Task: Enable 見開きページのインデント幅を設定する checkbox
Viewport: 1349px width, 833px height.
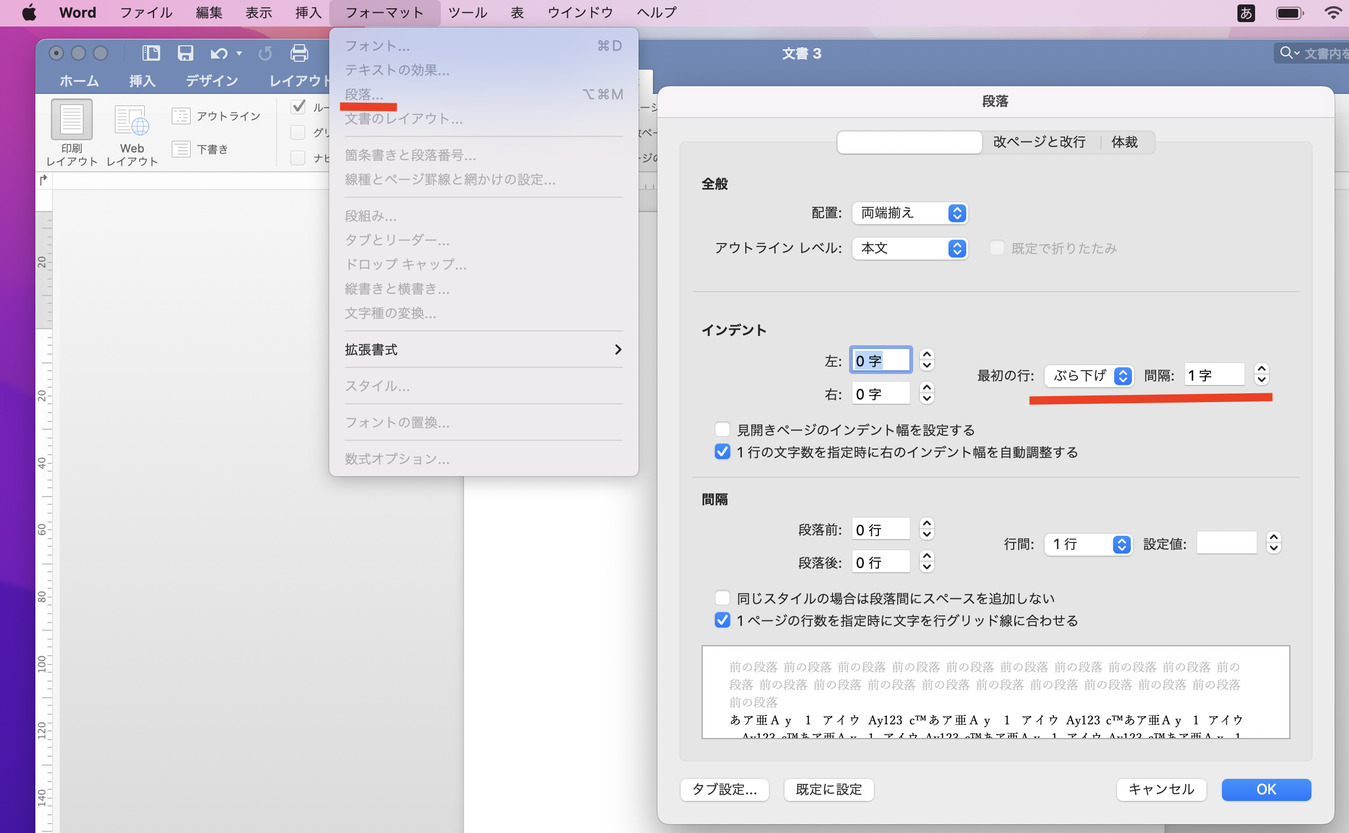Action: (723, 429)
